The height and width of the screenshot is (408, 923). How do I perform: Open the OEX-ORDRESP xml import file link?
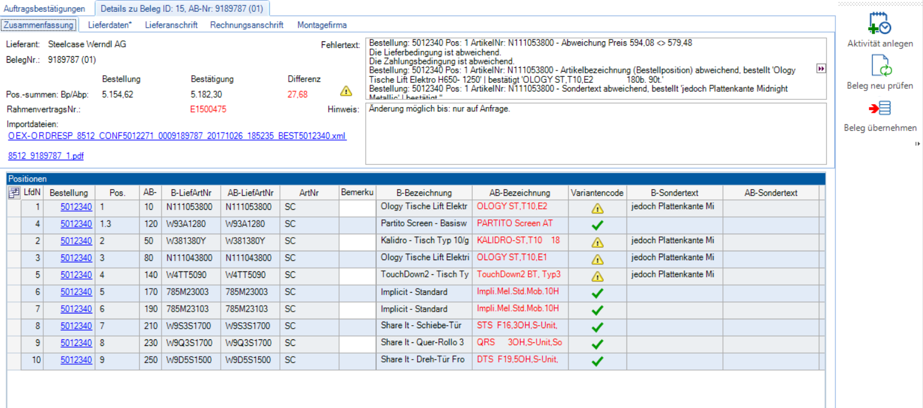click(177, 136)
